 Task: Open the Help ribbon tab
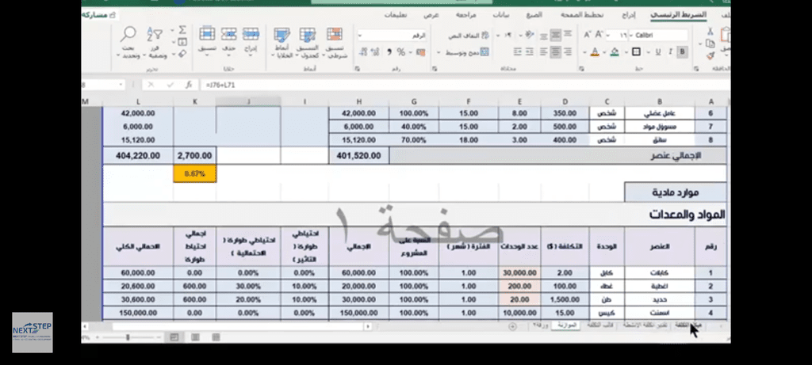(395, 15)
